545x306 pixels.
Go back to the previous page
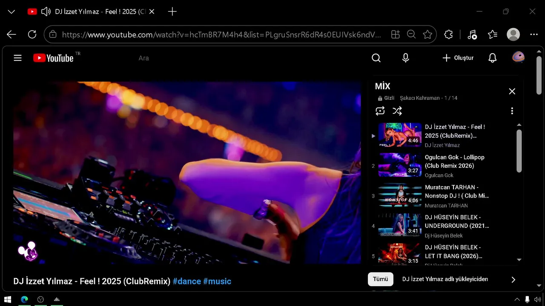(x=11, y=34)
